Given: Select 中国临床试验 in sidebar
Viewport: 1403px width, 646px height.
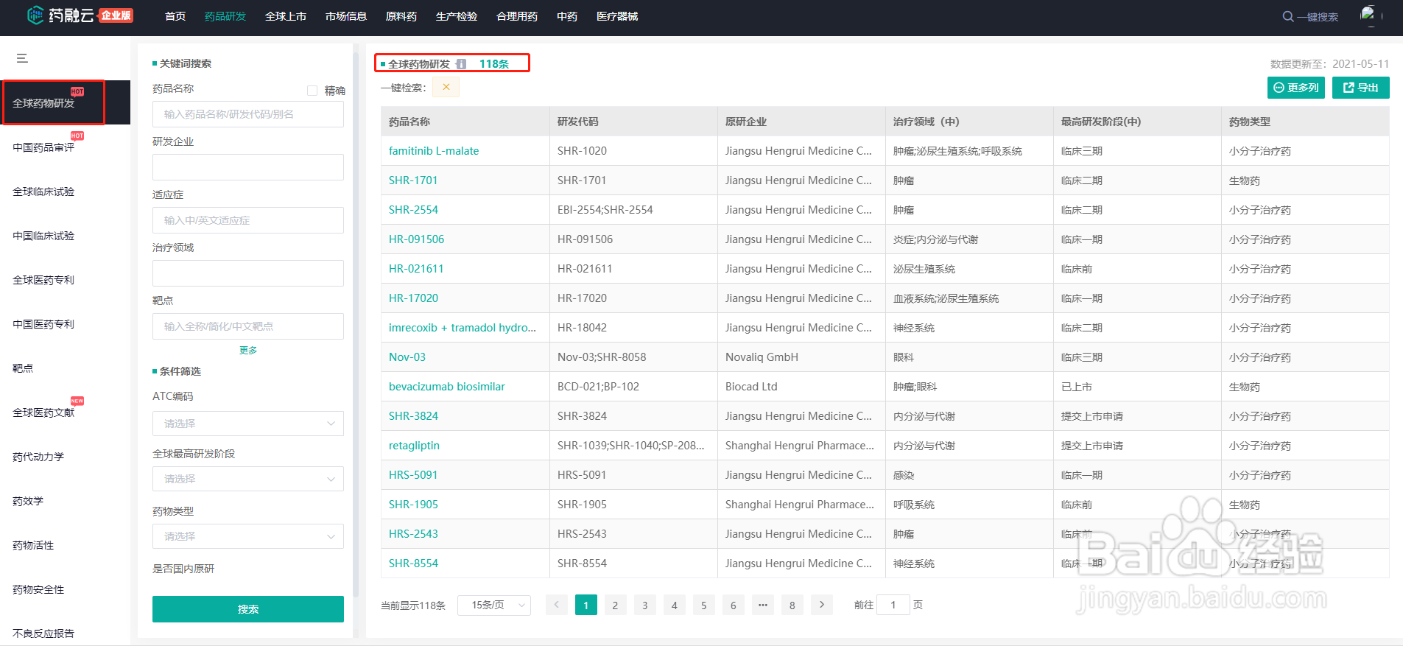Looking at the screenshot, I should coord(43,236).
